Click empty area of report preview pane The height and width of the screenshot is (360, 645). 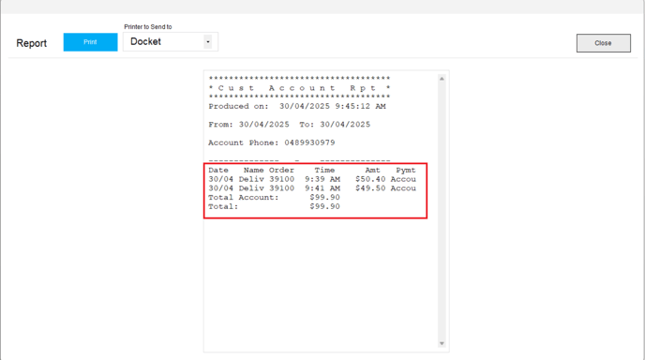click(321, 284)
